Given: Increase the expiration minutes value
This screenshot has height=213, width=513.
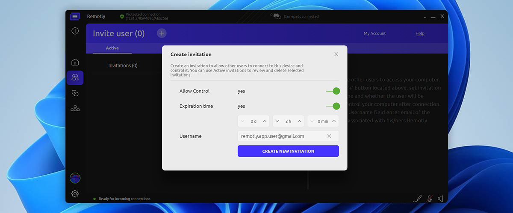Looking at the screenshot, I should (334, 121).
